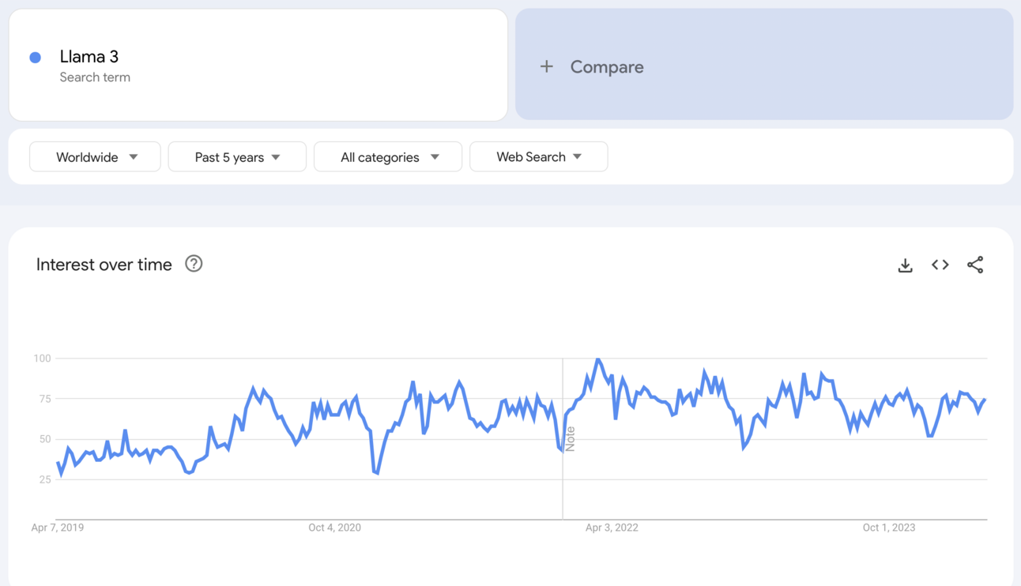Open the Past 5 years dropdown
This screenshot has height=586, width=1021.
click(x=237, y=156)
